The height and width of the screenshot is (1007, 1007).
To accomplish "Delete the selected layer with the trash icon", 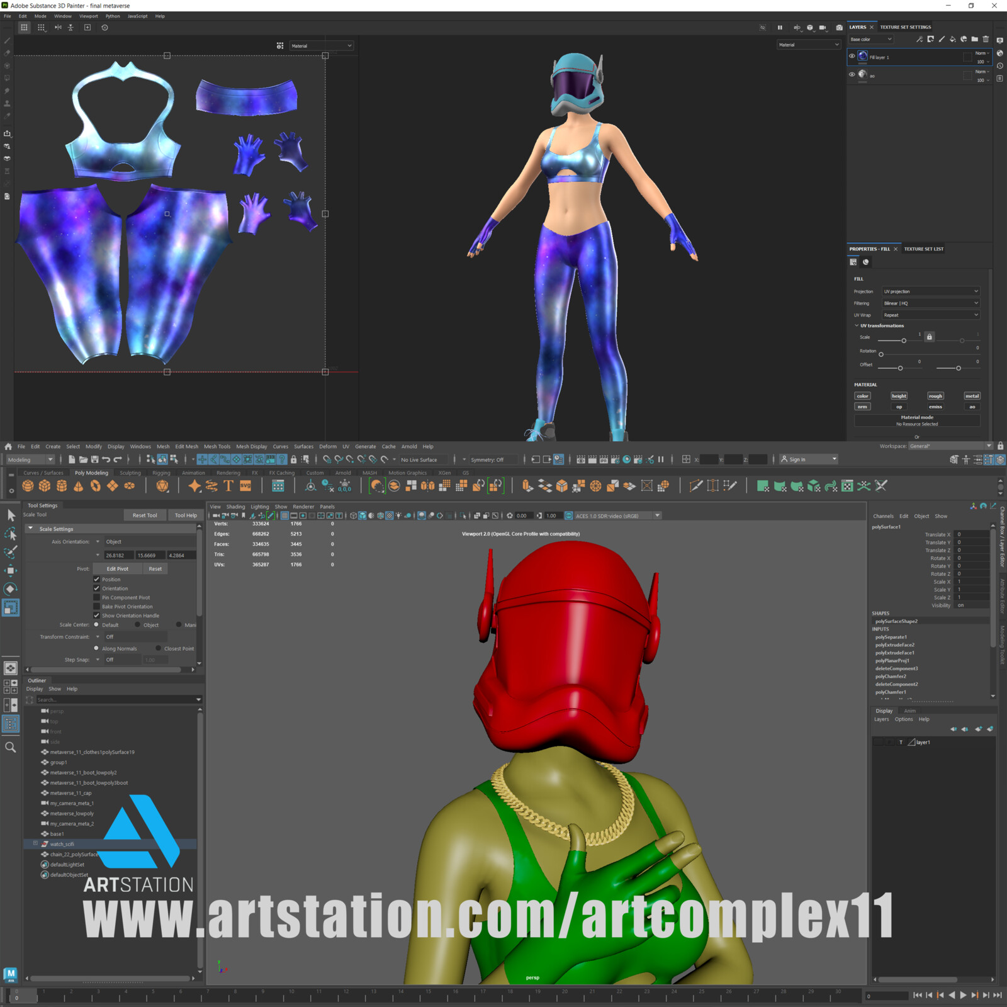I will click(986, 39).
